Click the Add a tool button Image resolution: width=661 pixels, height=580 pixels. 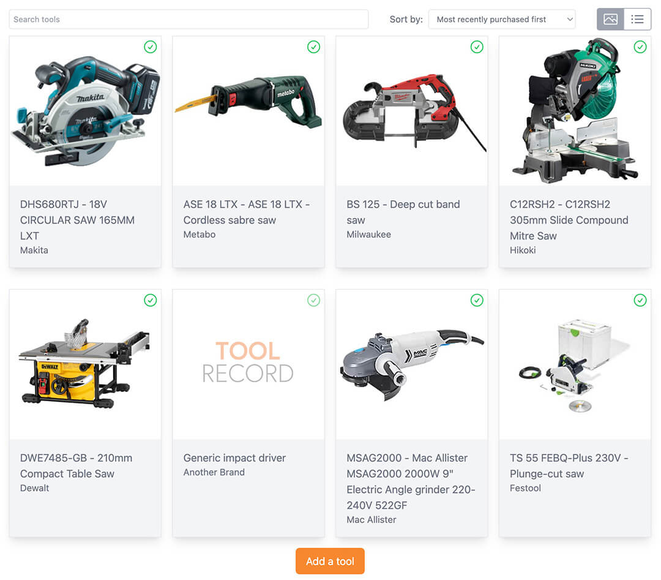(330, 561)
